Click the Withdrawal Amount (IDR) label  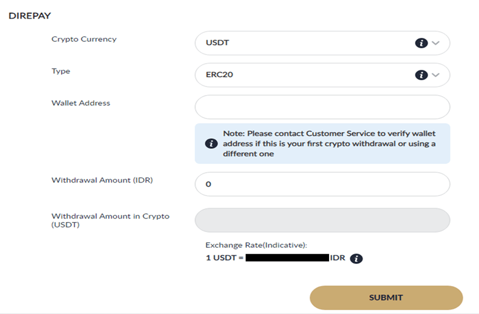tap(102, 180)
